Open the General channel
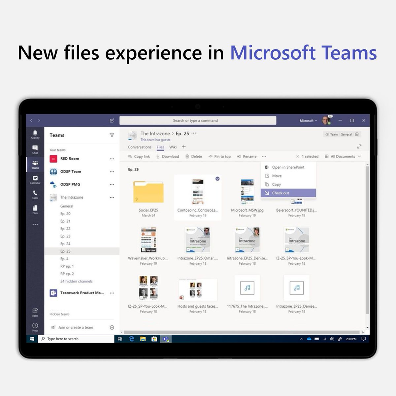This screenshot has width=396, height=396. [67, 206]
